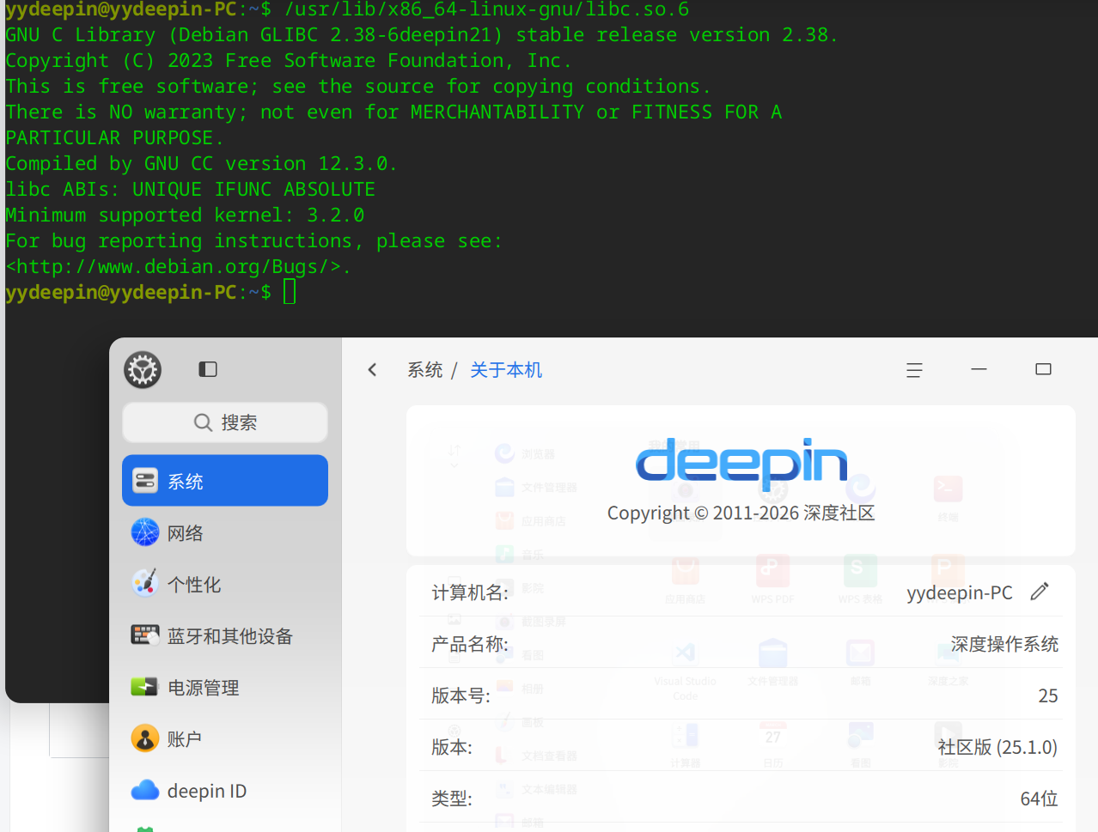This screenshot has width=1098, height=832.
Task: Click the 关于本机 breadcrumb
Action: (506, 370)
